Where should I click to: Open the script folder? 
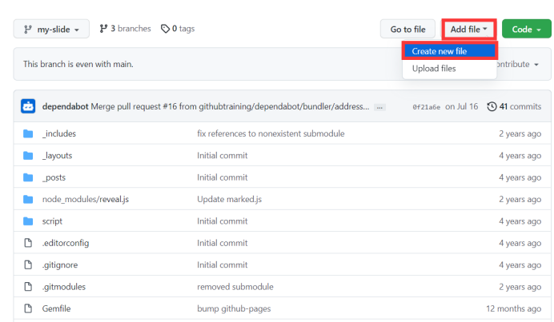(52, 221)
